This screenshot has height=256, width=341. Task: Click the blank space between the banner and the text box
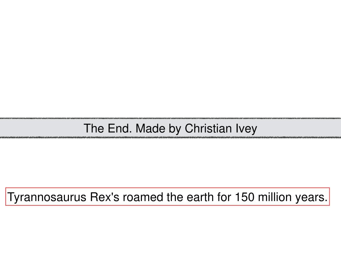click(x=170, y=163)
